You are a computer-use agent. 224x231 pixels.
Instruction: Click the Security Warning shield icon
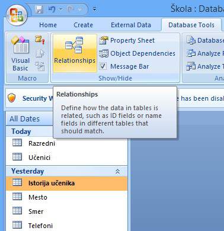(x=12, y=98)
